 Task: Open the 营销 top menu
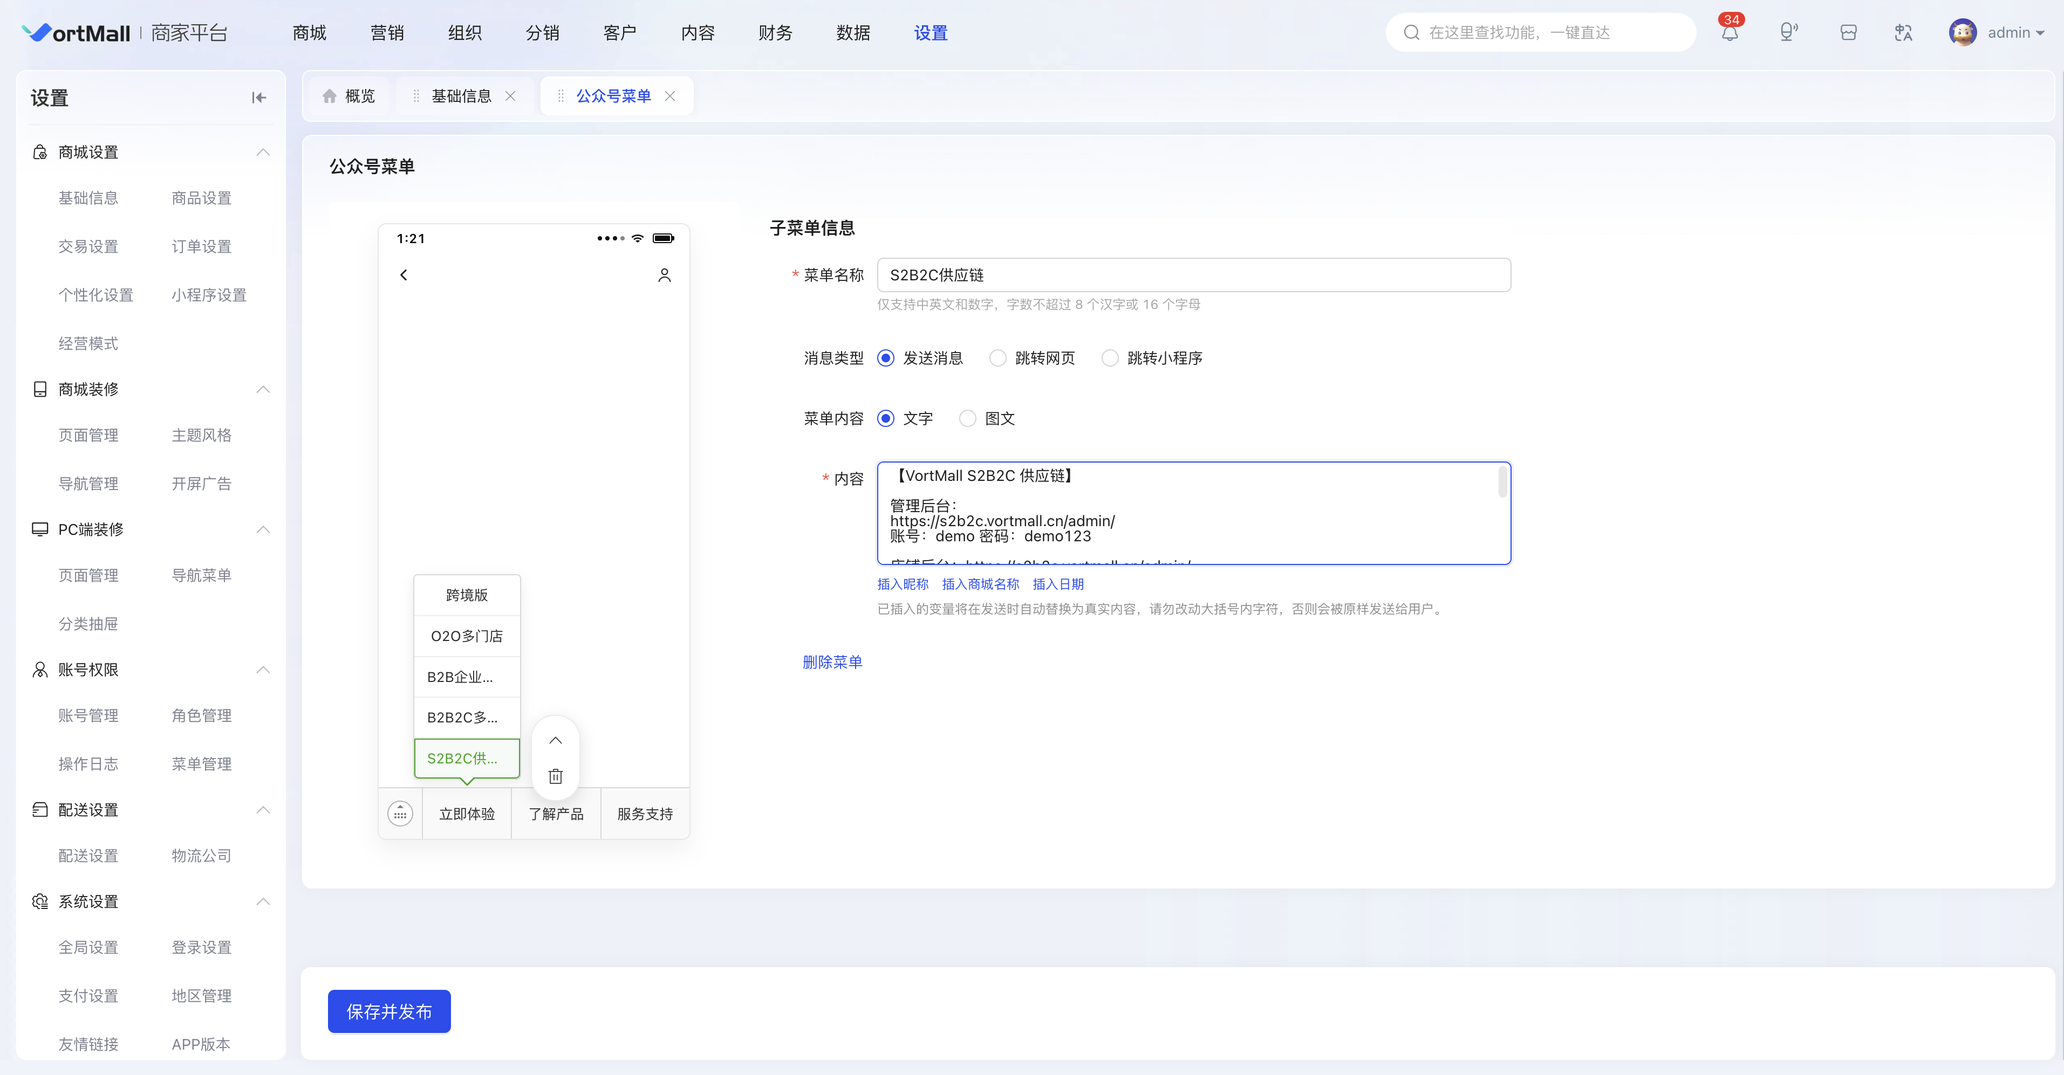[387, 33]
